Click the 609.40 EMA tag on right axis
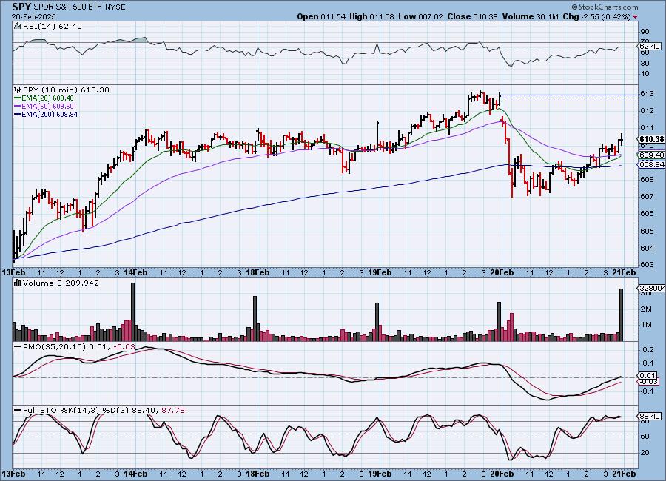 [651, 155]
